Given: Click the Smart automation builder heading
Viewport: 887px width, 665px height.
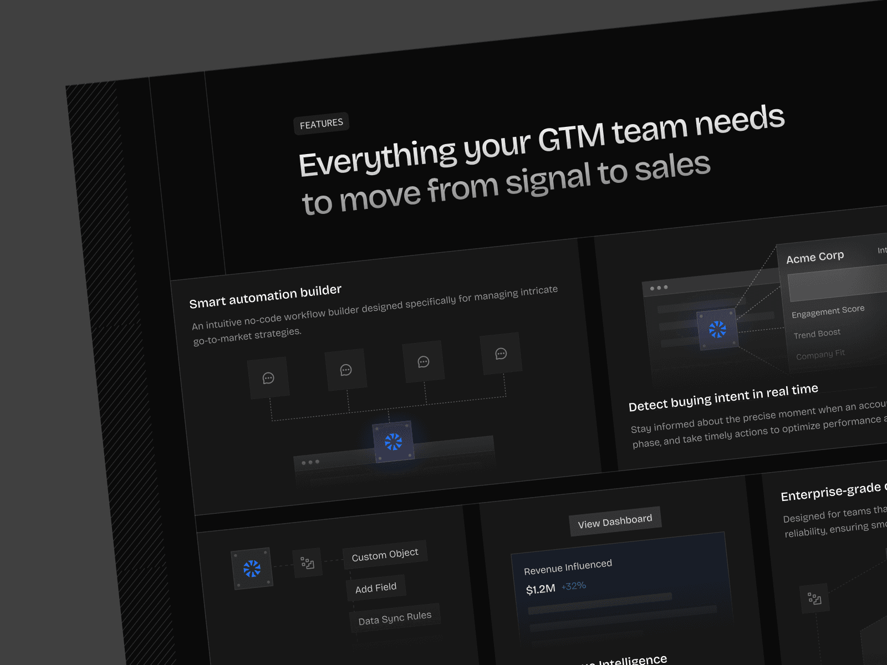Looking at the screenshot, I should click(x=266, y=296).
